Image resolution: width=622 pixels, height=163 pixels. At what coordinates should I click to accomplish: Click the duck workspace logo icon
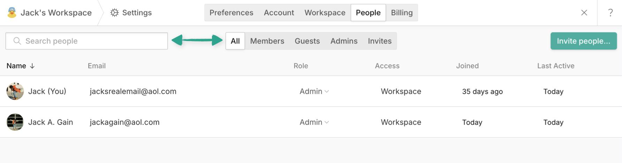click(x=12, y=13)
